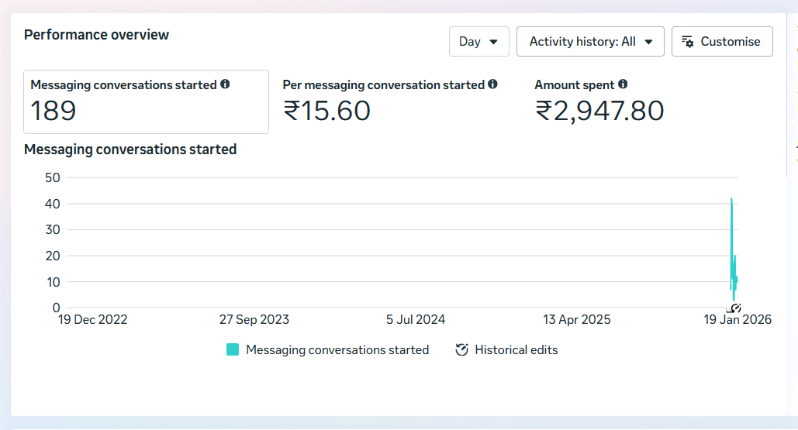Click info icon beside Messaging conversations started
This screenshot has height=430, width=798.
pos(225,84)
